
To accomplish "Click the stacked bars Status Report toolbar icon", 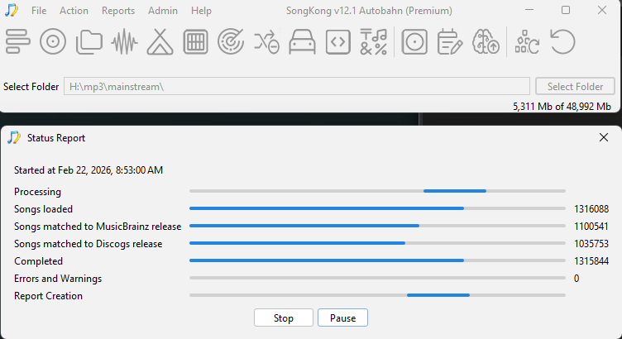I will 17,41.
